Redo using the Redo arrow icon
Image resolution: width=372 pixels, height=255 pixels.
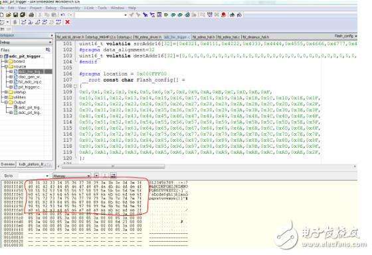coord(70,15)
